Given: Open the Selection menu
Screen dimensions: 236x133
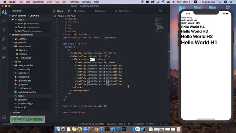Looking at the screenshot, I should click(38, 2).
